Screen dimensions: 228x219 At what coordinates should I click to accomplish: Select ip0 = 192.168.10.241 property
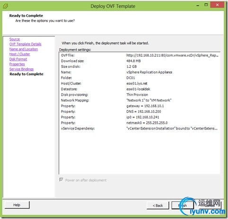143,117
